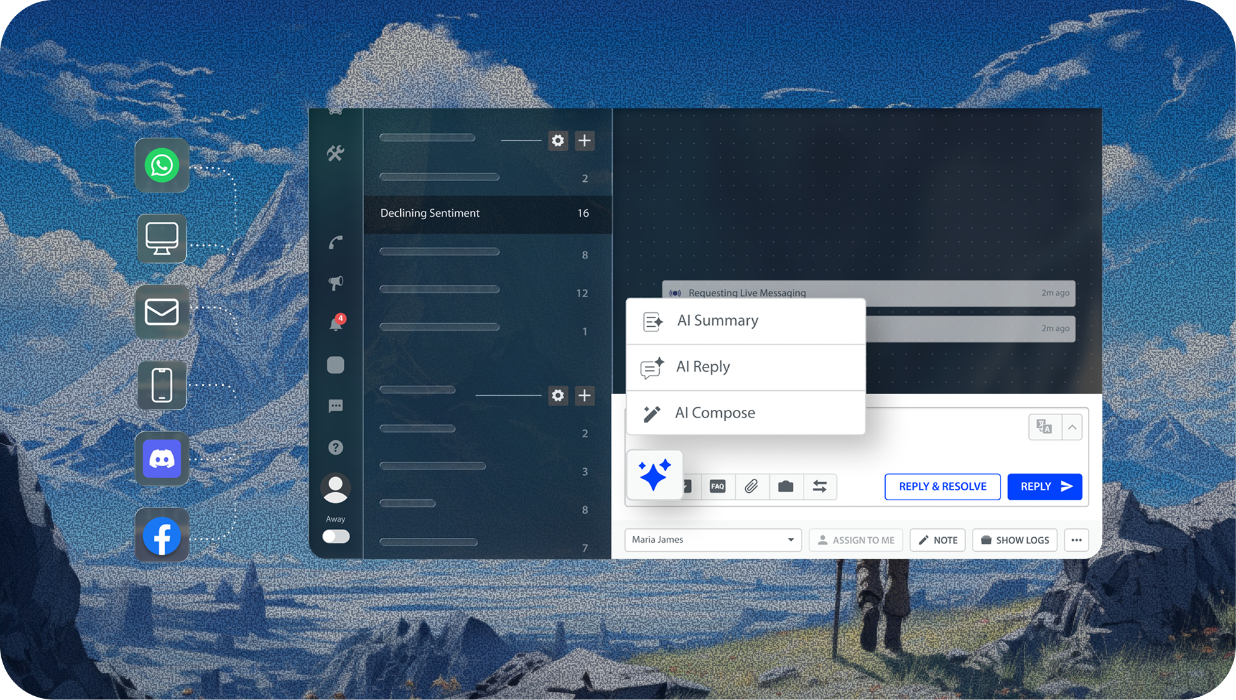Click the Facebook channel icon
The image size is (1236, 700).
click(162, 535)
